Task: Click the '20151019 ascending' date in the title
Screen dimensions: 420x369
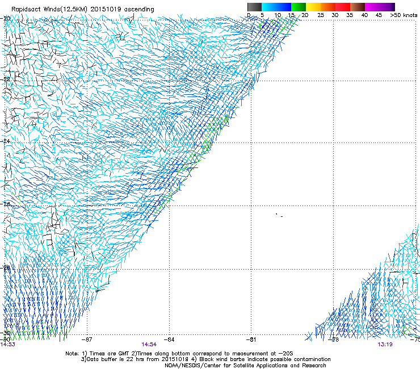Action: coord(122,10)
